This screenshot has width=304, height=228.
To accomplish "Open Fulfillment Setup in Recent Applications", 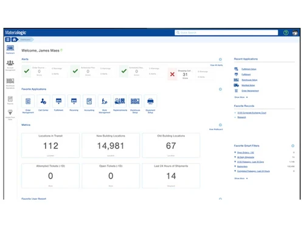I will [x=249, y=69].
